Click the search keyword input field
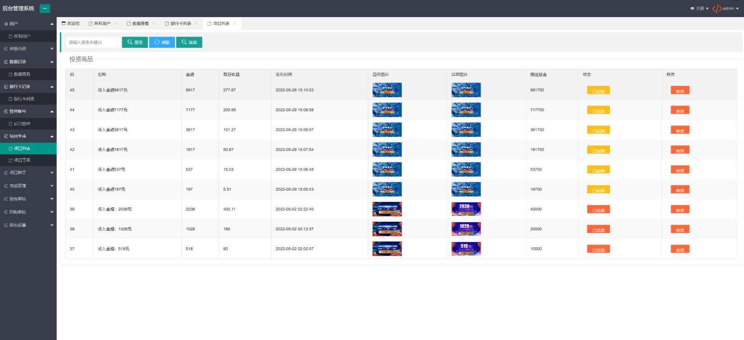The width and height of the screenshot is (744, 340). coord(94,42)
